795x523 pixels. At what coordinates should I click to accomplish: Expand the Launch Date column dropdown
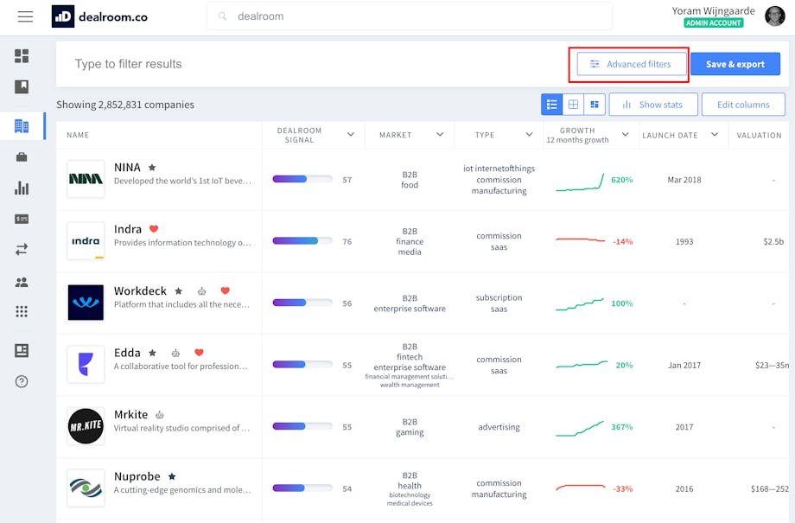(715, 135)
